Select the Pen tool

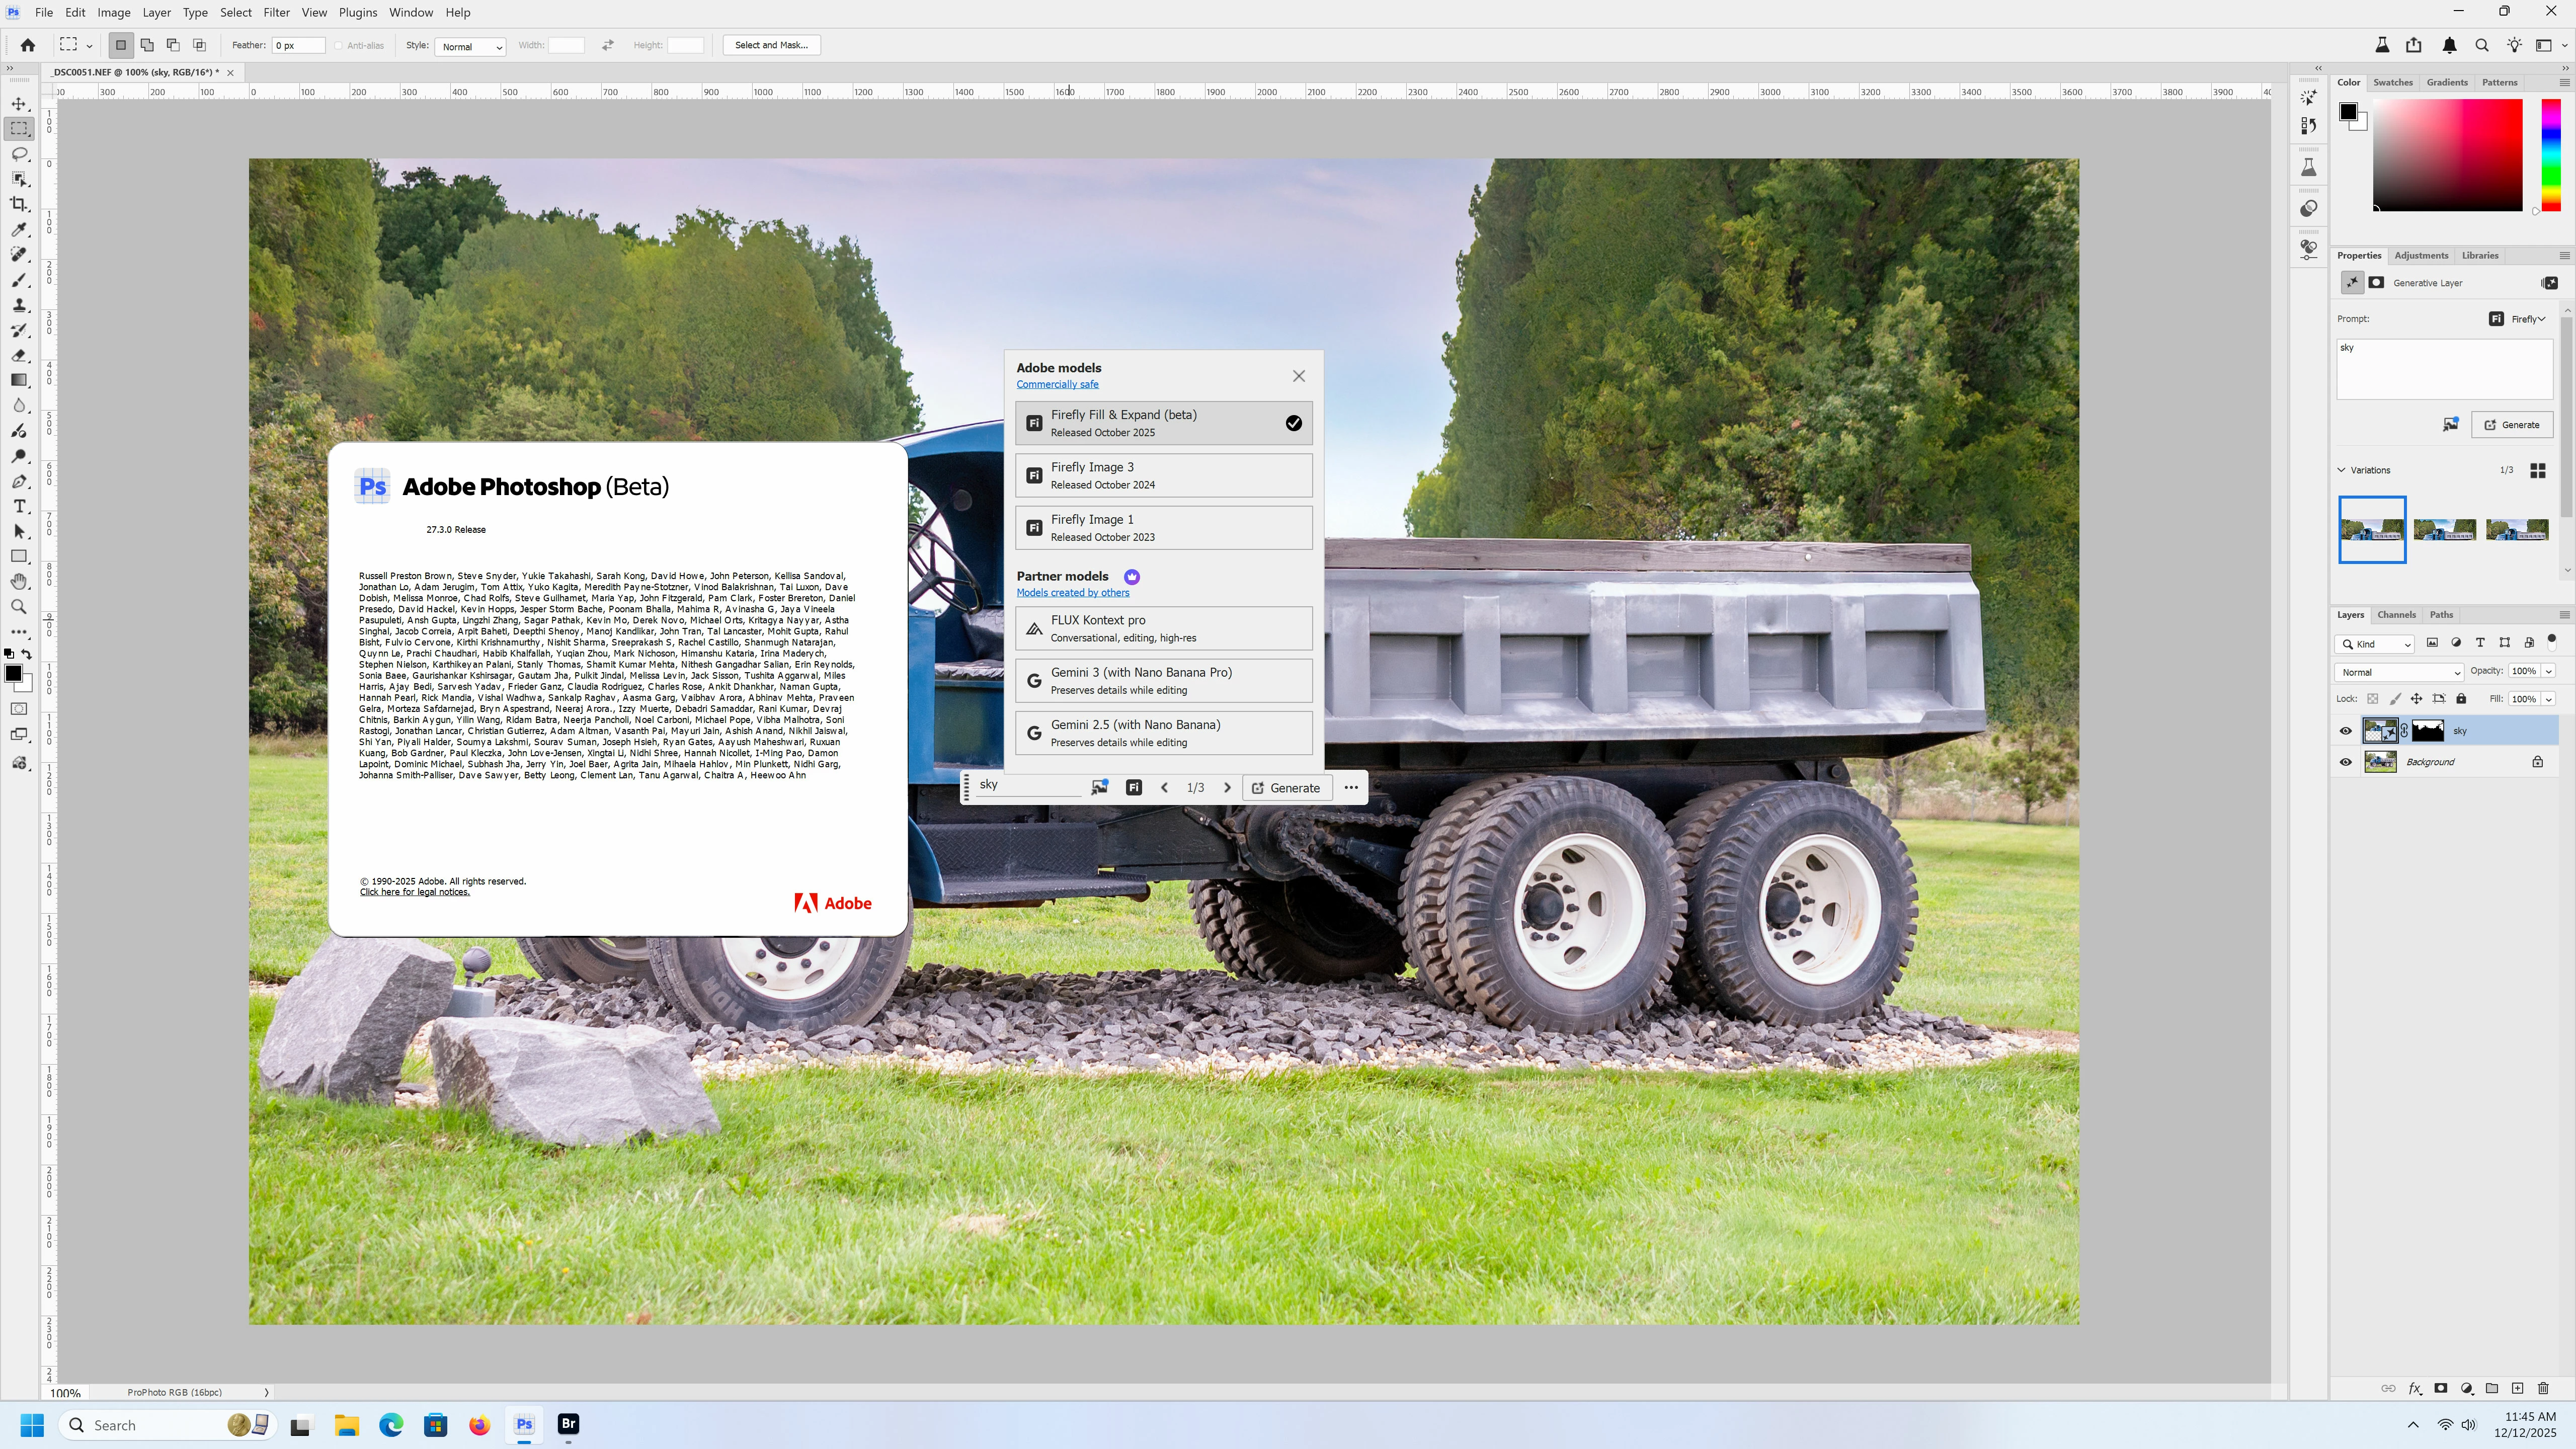19,481
